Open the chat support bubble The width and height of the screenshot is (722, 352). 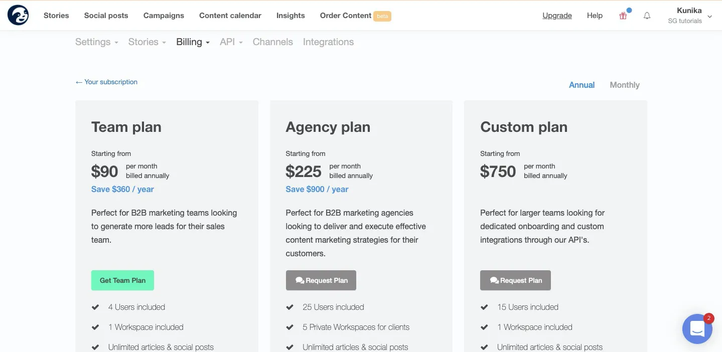click(x=697, y=329)
